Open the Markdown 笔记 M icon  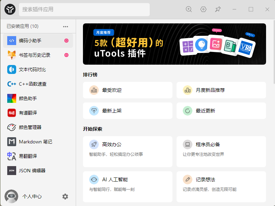click(x=12, y=142)
